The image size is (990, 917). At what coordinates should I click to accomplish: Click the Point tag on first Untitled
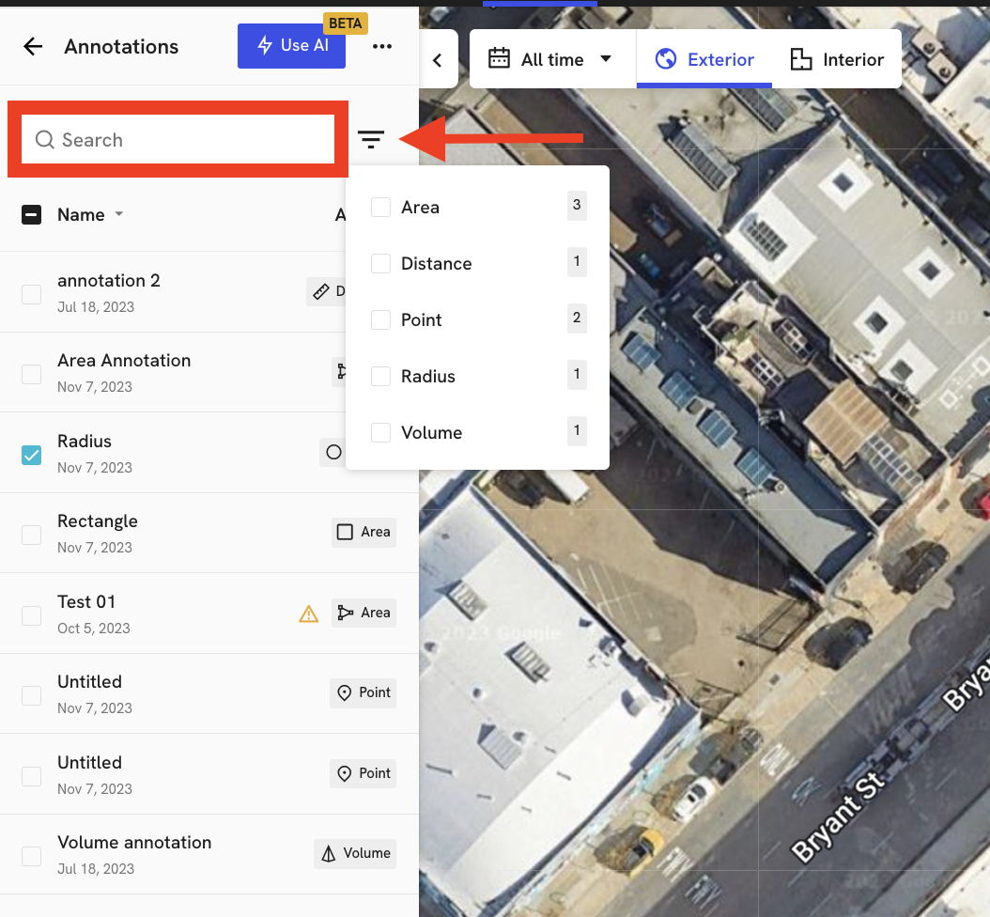tap(364, 692)
